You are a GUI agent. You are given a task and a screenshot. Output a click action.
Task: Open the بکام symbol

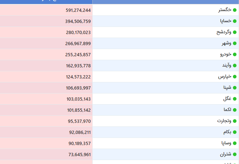pos(228,132)
